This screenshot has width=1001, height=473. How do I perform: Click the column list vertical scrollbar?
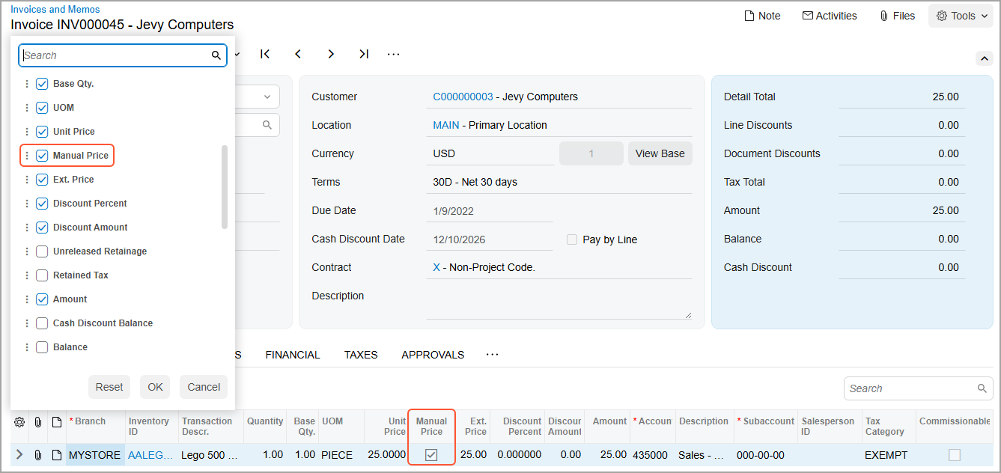tap(225, 187)
